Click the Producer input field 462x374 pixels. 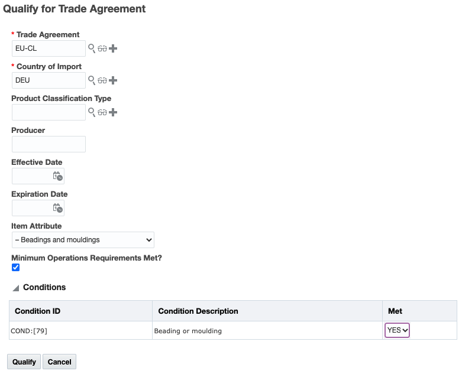point(49,144)
